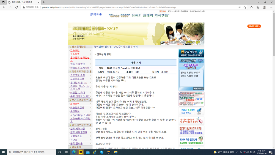
Task: Add this page to favorites star icon
Action: pos(245,7)
